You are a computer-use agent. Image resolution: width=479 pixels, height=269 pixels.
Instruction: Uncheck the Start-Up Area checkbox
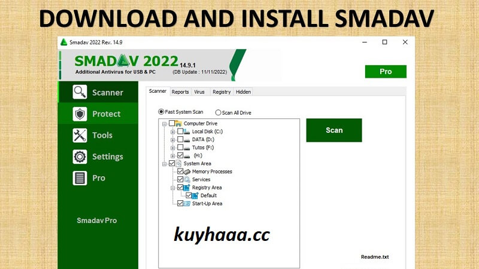coord(180,203)
